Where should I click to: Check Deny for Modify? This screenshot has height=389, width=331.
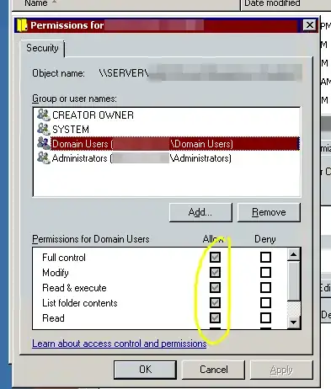click(265, 272)
